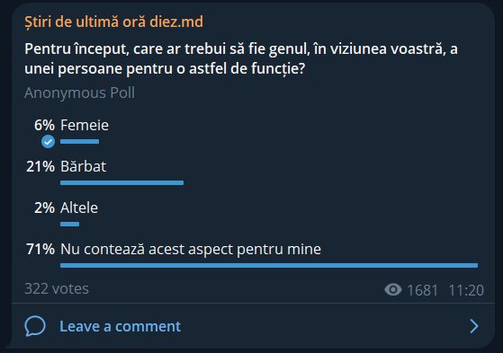Image resolution: width=503 pixels, height=353 pixels.
Task: Click the views eye icon
Action: pos(393,289)
